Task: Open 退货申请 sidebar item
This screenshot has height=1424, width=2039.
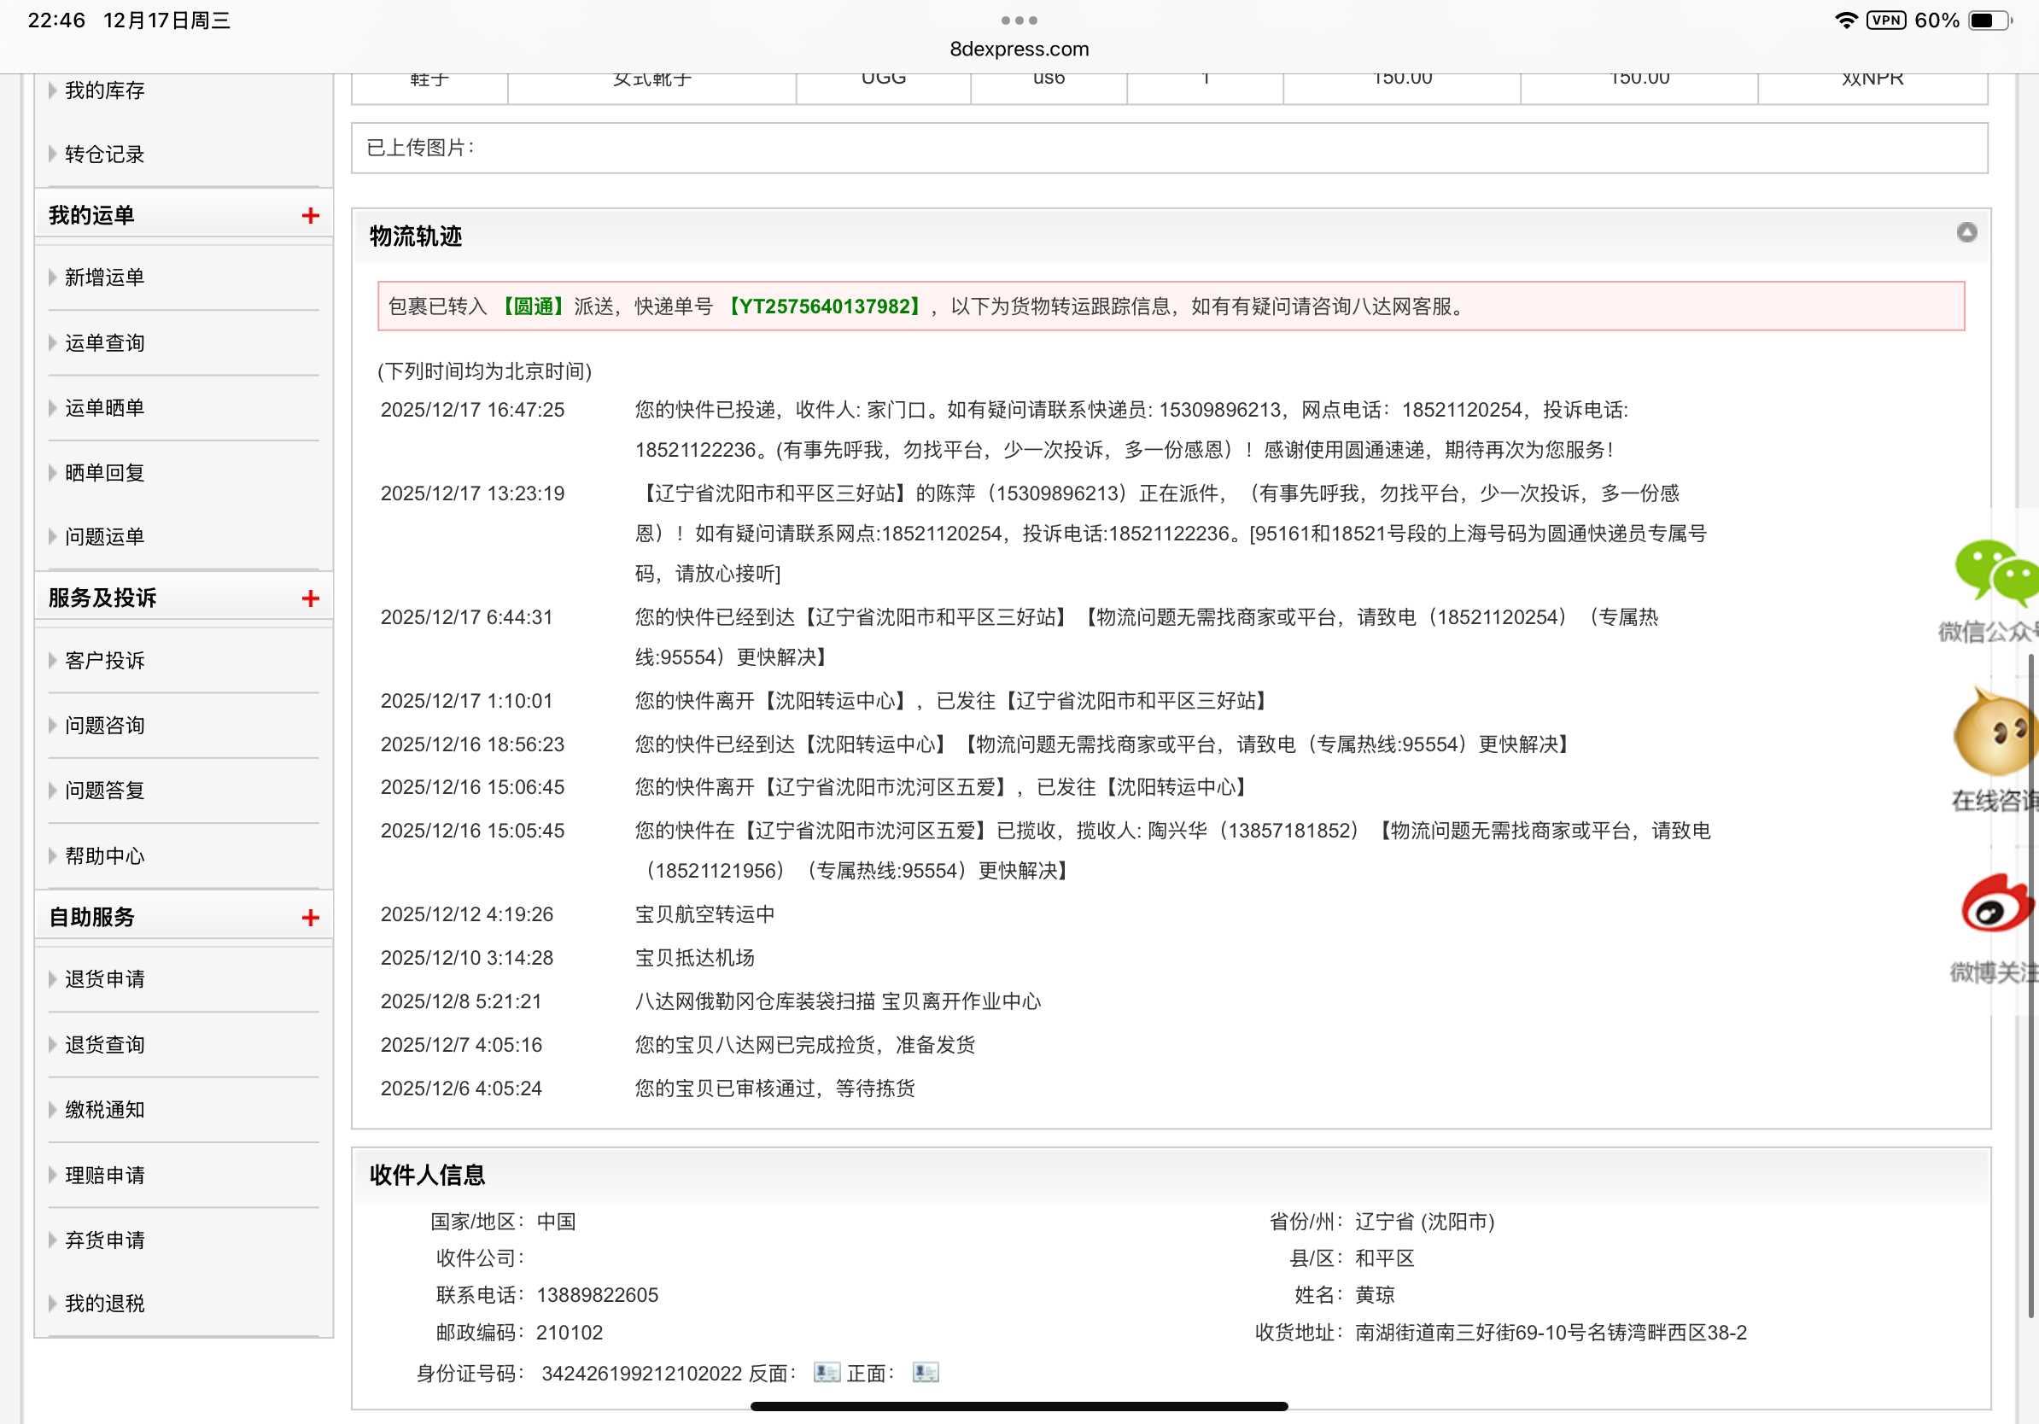Action: (x=105, y=979)
